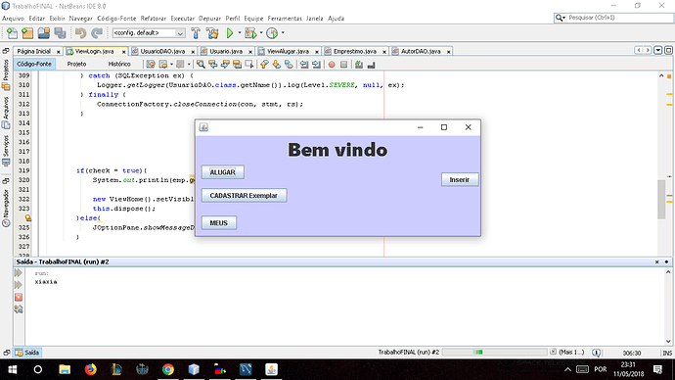Image resolution: width=675 pixels, height=380 pixels.
Task: Run the project with green play icon
Action: click(x=230, y=32)
